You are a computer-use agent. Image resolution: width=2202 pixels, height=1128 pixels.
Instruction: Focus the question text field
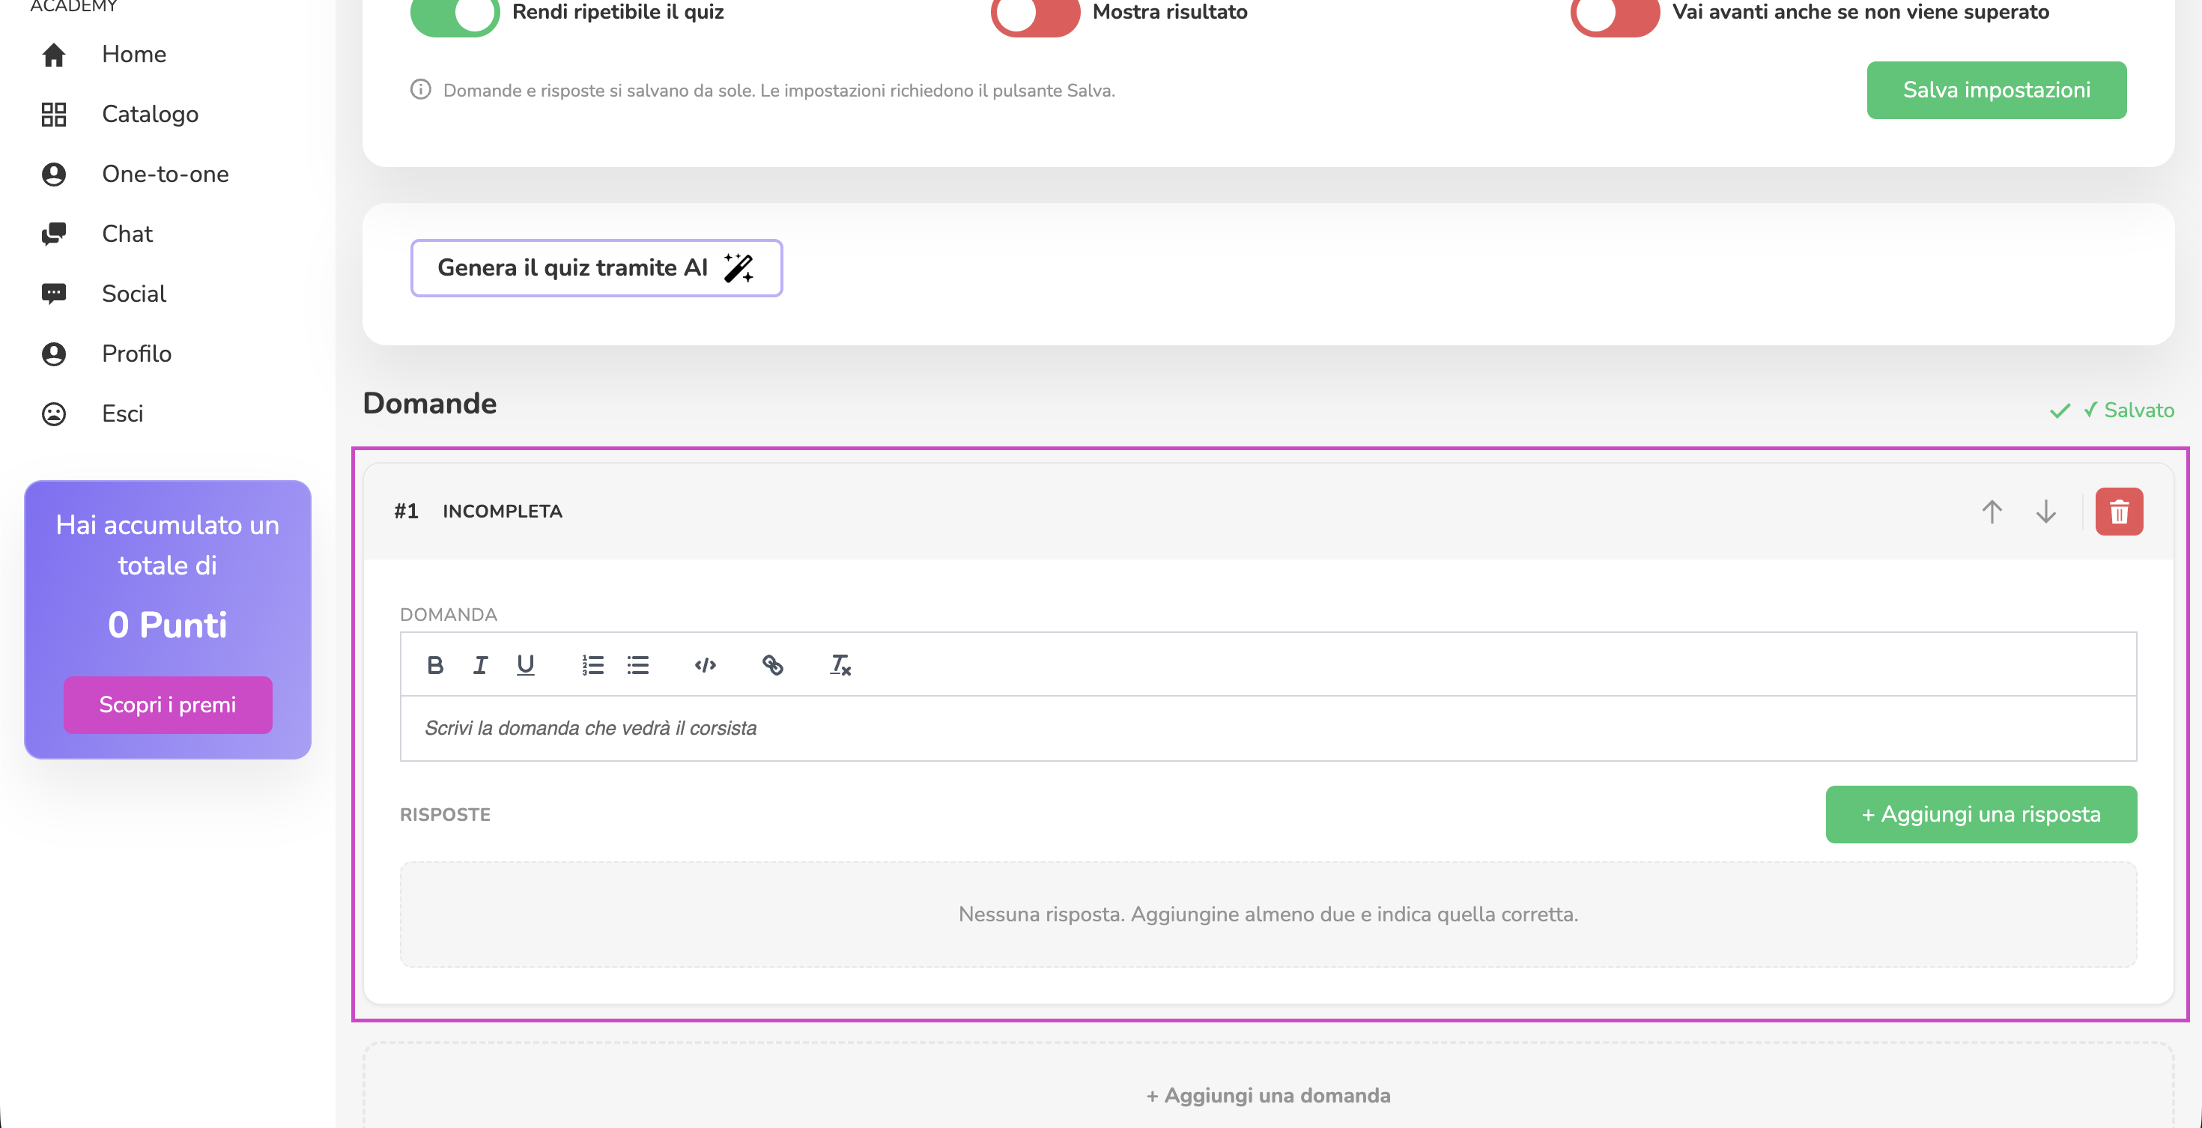tap(1268, 728)
